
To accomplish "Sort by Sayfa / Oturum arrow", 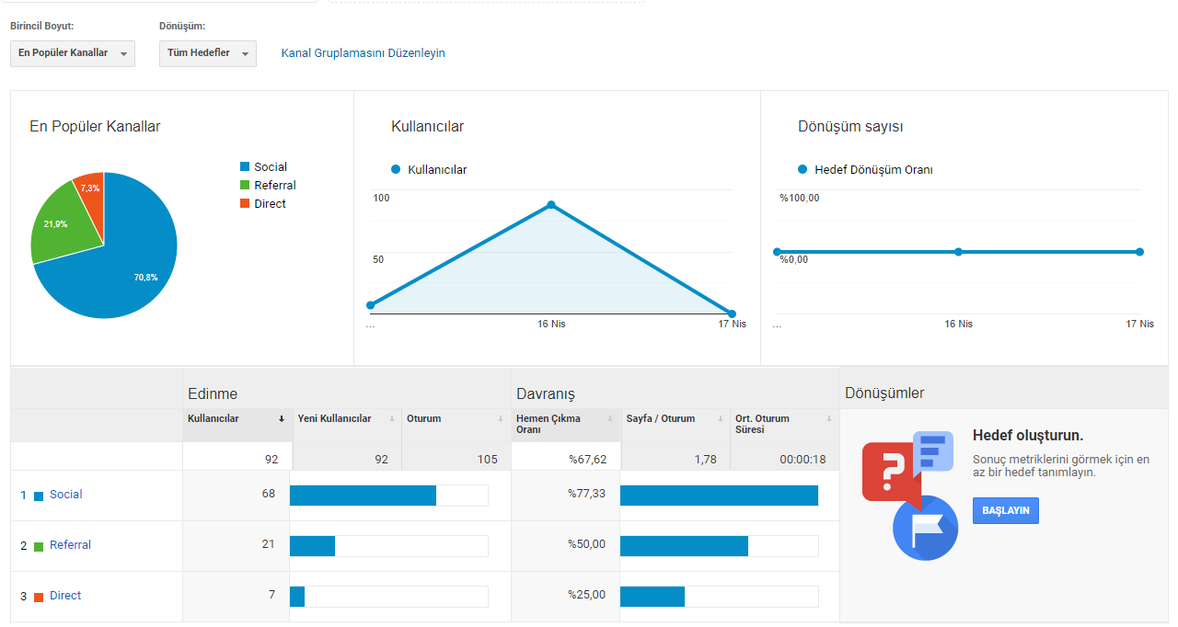I will pyautogui.click(x=720, y=419).
